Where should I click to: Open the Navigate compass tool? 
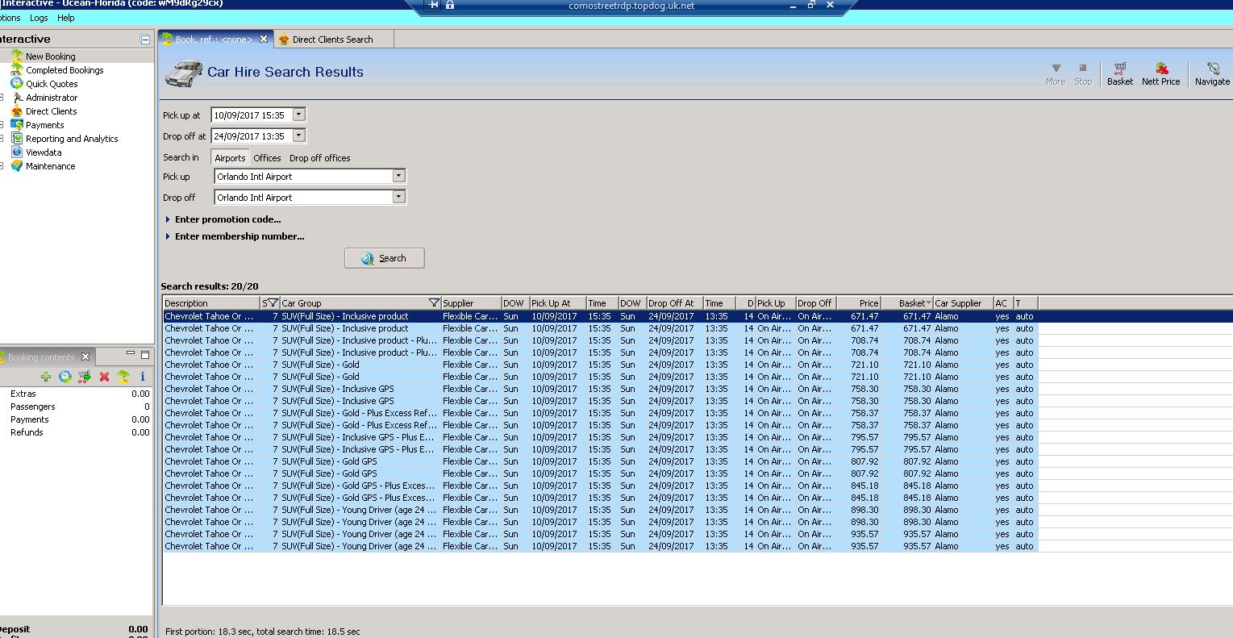point(1211,73)
